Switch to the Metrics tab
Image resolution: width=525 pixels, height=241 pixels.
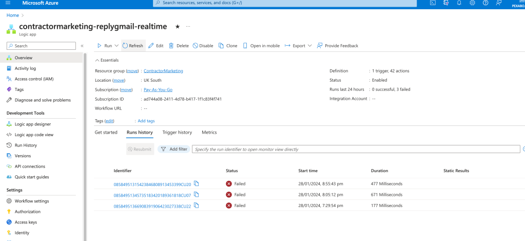point(209,133)
